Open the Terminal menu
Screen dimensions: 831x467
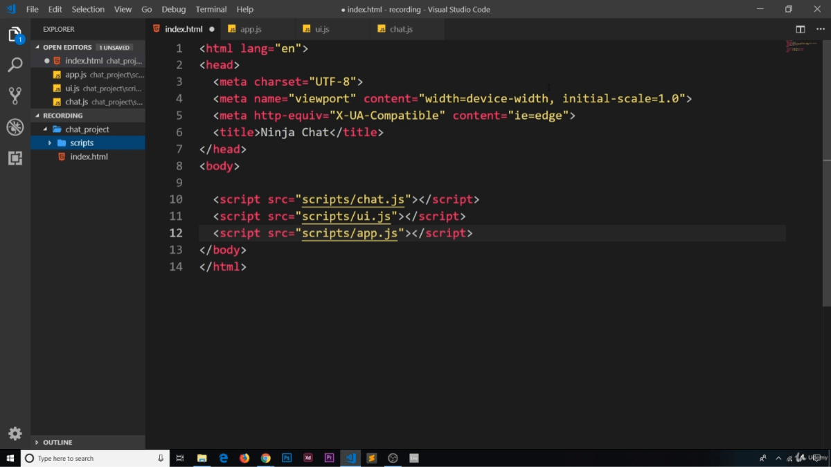[211, 10]
